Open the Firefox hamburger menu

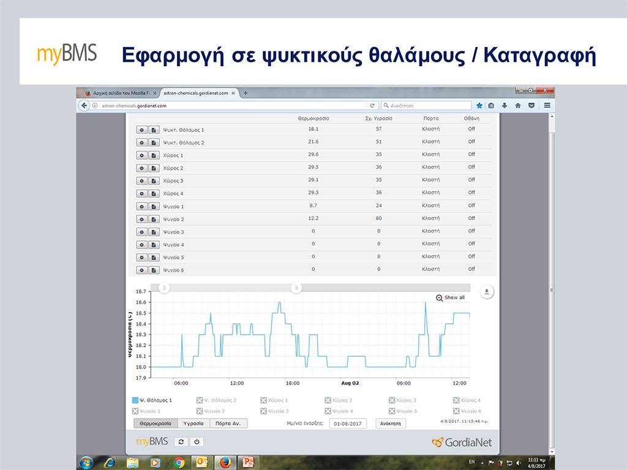547,105
